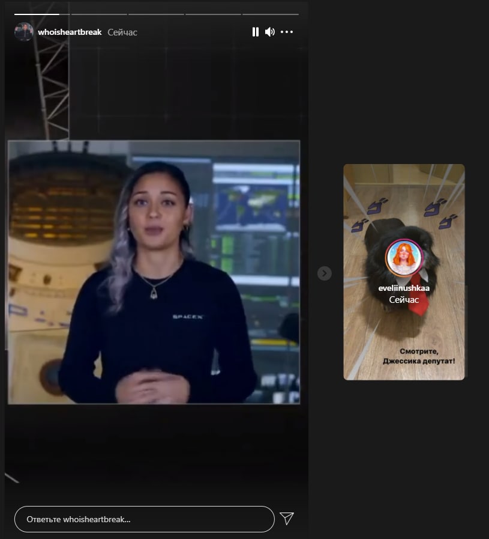Viewport: 489px width, 539px height.
Task: Click the SpaceX video in the story
Action: [154, 272]
